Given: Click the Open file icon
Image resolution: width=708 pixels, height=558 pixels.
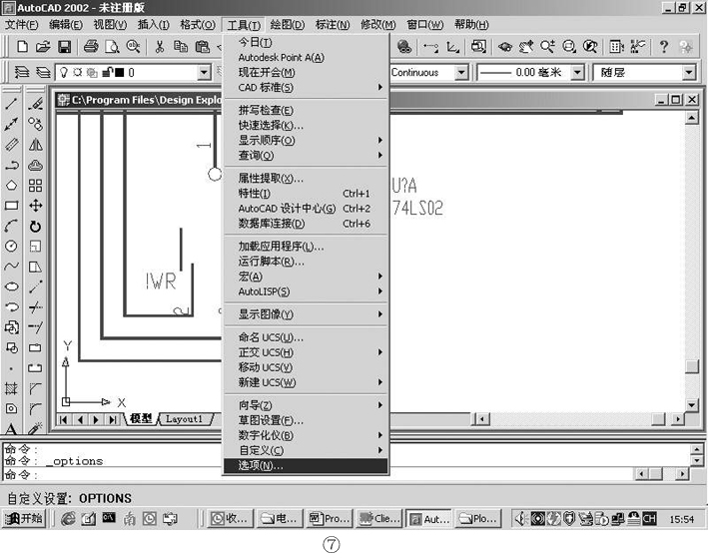Looking at the screenshot, I should point(43,47).
